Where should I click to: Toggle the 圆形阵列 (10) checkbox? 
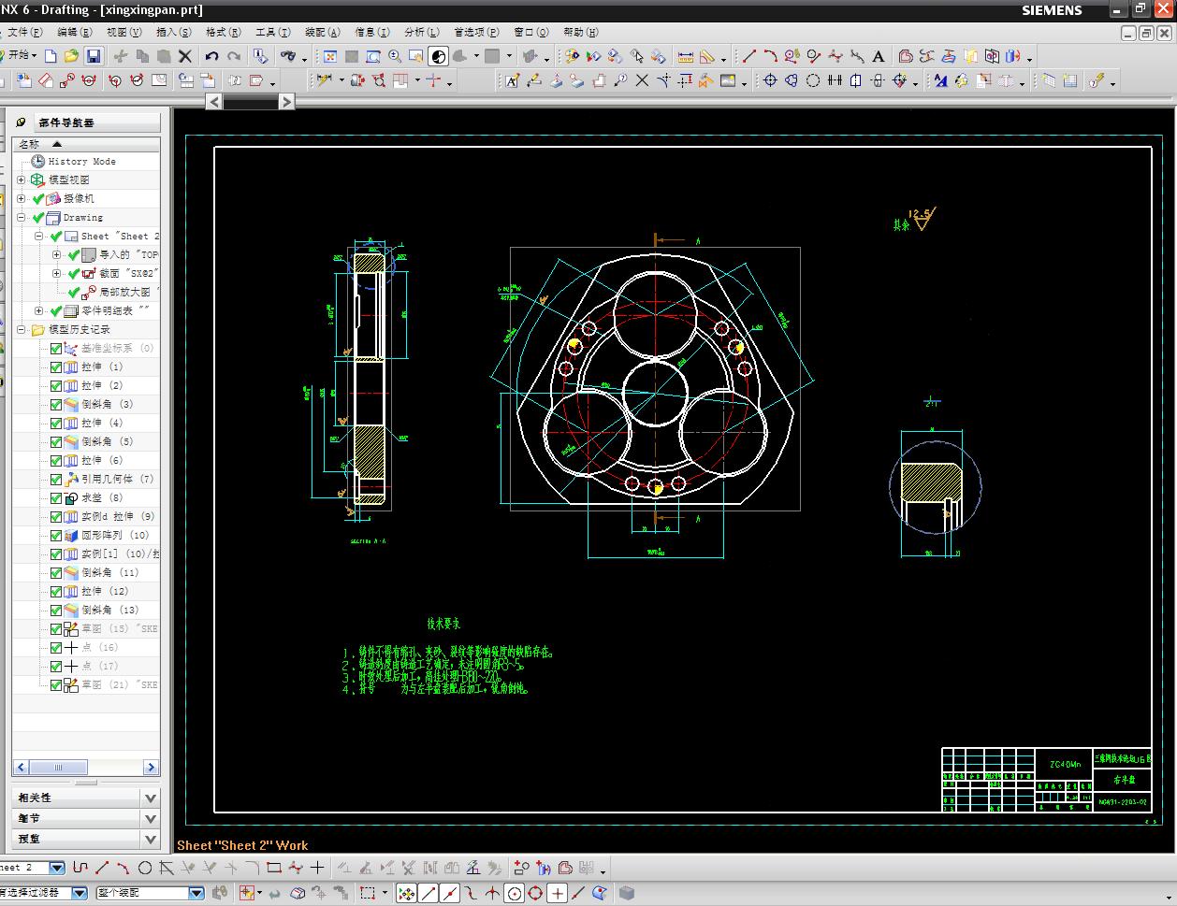tap(56, 536)
